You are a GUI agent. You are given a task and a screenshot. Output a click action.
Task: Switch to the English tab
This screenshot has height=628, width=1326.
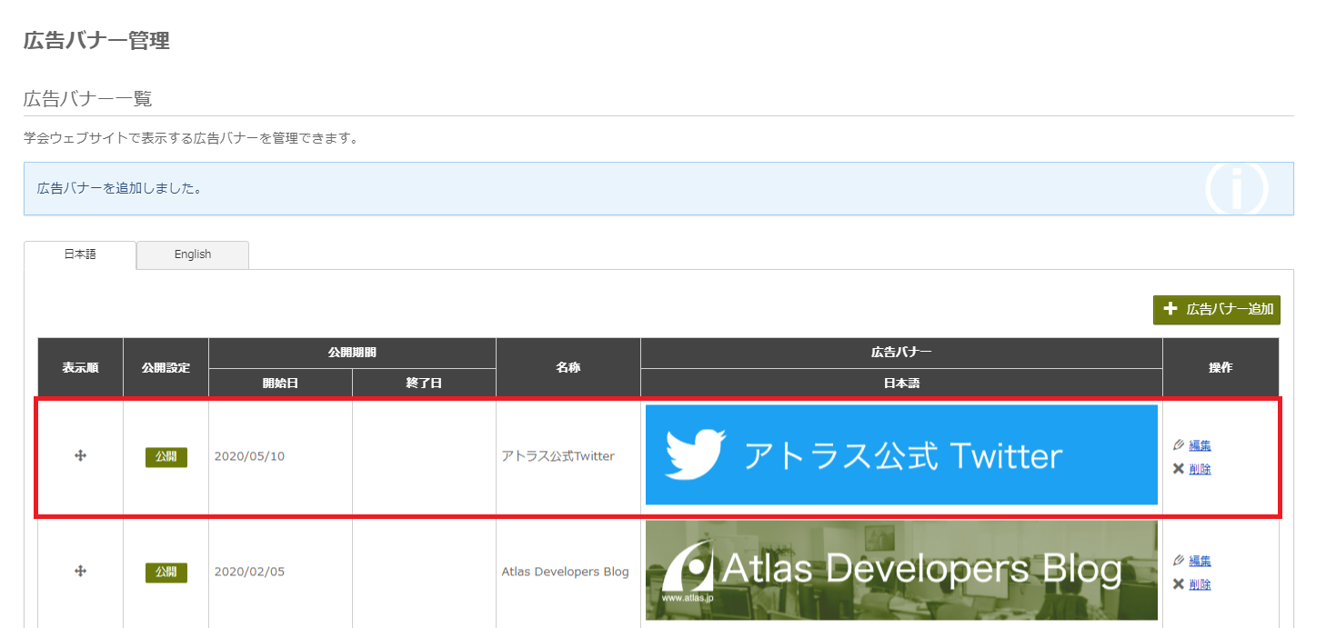click(193, 255)
